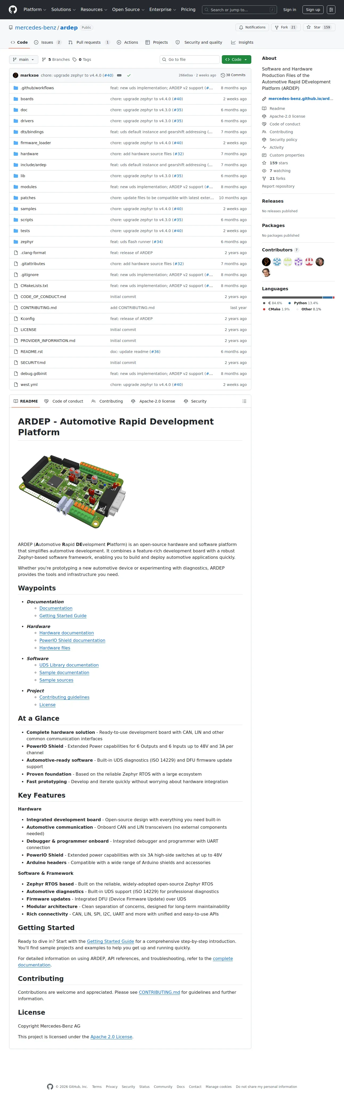344x1101 pixels.
Task: Open CMakeLists.txt file
Action: [x=34, y=286]
